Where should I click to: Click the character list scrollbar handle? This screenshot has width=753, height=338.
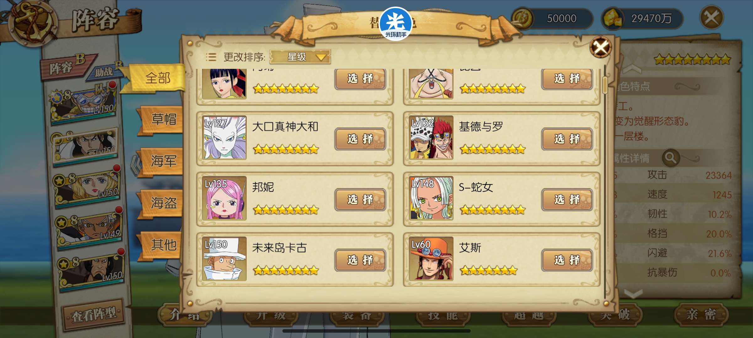pos(605,84)
